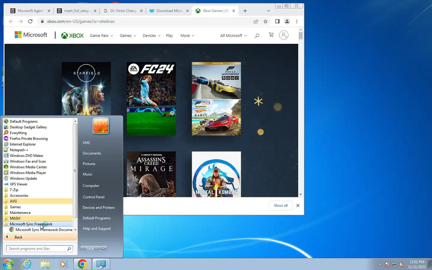This screenshot has height=270, width=432.
Task: Click the Chrome back arrow
Action: (x=11, y=21)
